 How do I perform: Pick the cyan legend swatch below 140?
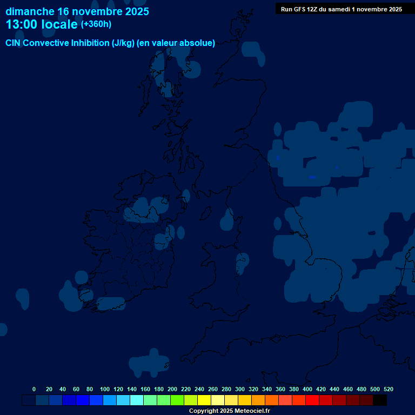(x=137, y=400)
